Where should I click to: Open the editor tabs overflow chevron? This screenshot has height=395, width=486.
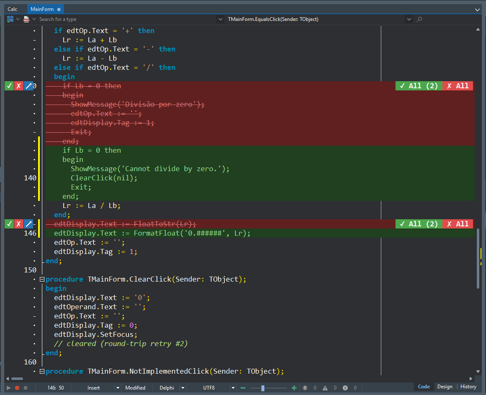(477, 10)
